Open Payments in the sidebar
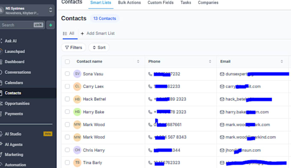Screen dimensions: 291x168 coord(14,114)
